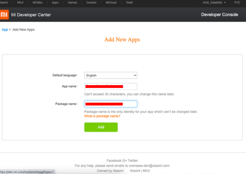Click Mi Developer Center title
246x174 pixels.
click(31, 15)
